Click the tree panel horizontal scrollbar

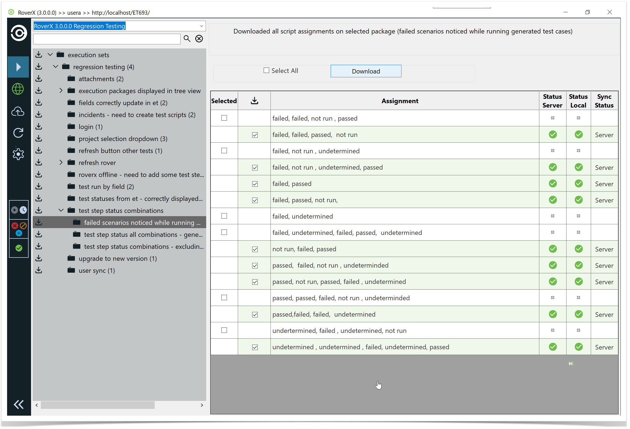(98, 405)
